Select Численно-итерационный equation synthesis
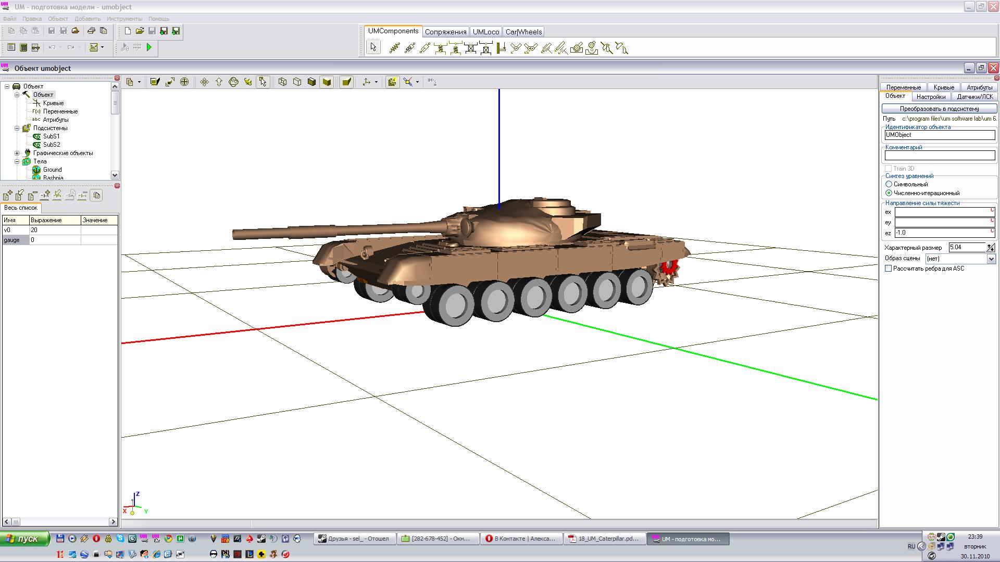The image size is (1000, 562). tap(889, 193)
